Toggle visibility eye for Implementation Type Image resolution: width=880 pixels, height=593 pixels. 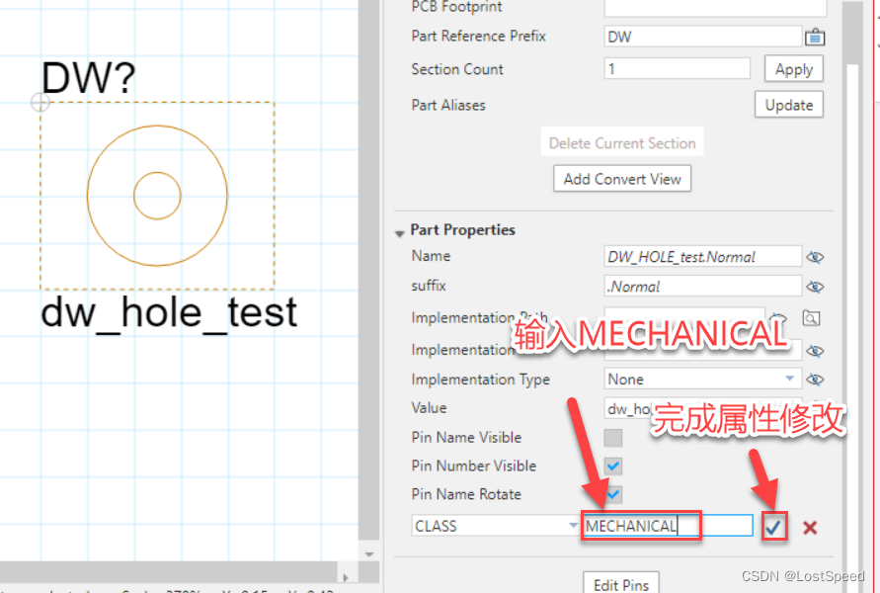(x=815, y=380)
